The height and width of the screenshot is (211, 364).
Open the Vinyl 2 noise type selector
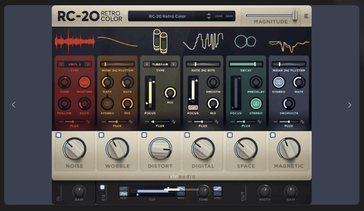coord(75,64)
